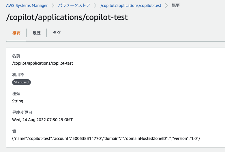This screenshot has width=225, height=152.
Task: Click the Standard tier badge
Action: tap(21, 82)
